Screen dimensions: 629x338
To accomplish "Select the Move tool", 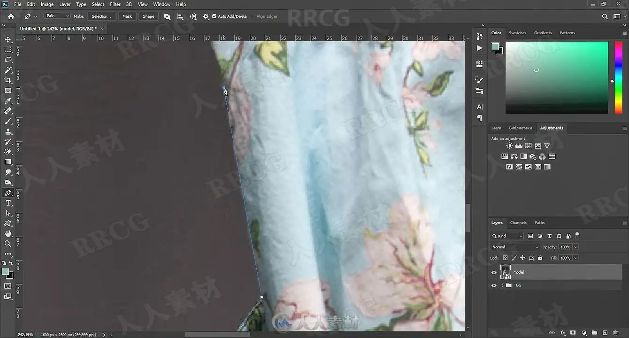I will click(x=8, y=39).
